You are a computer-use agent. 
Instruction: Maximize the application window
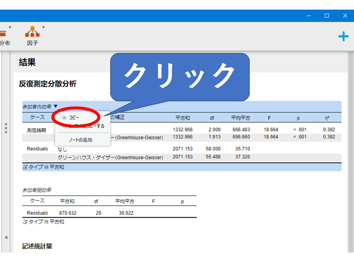pyautogui.click(x=327, y=15)
